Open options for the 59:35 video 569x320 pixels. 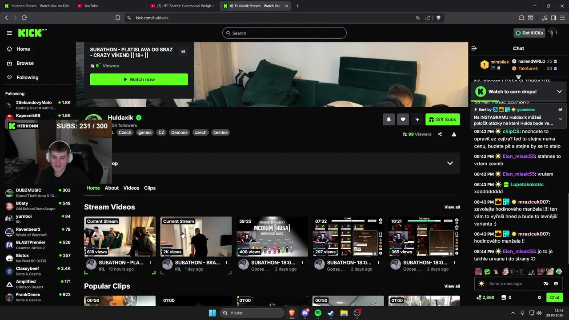click(x=302, y=263)
